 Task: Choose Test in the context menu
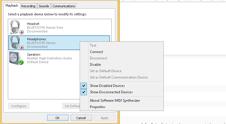[x=122, y=45]
